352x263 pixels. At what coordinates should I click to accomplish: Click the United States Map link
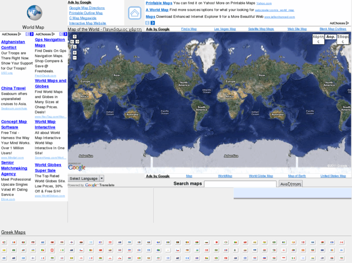coord(333,176)
